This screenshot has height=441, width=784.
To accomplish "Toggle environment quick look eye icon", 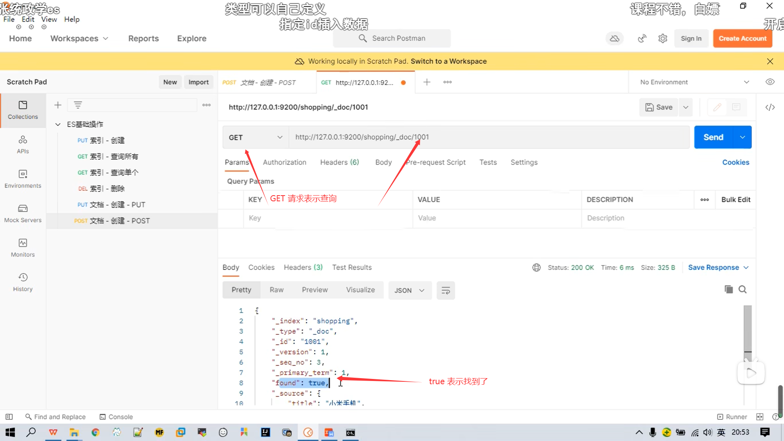I will [770, 82].
